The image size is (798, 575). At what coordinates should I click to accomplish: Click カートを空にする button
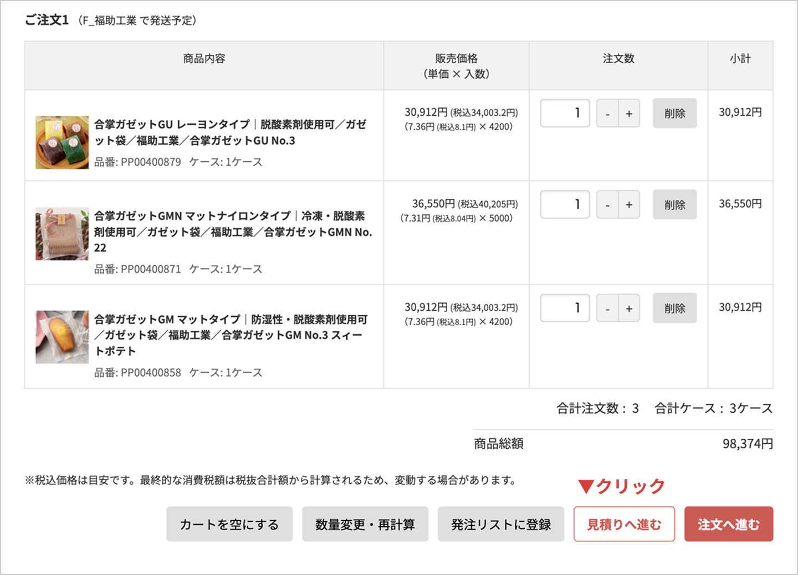(x=229, y=524)
